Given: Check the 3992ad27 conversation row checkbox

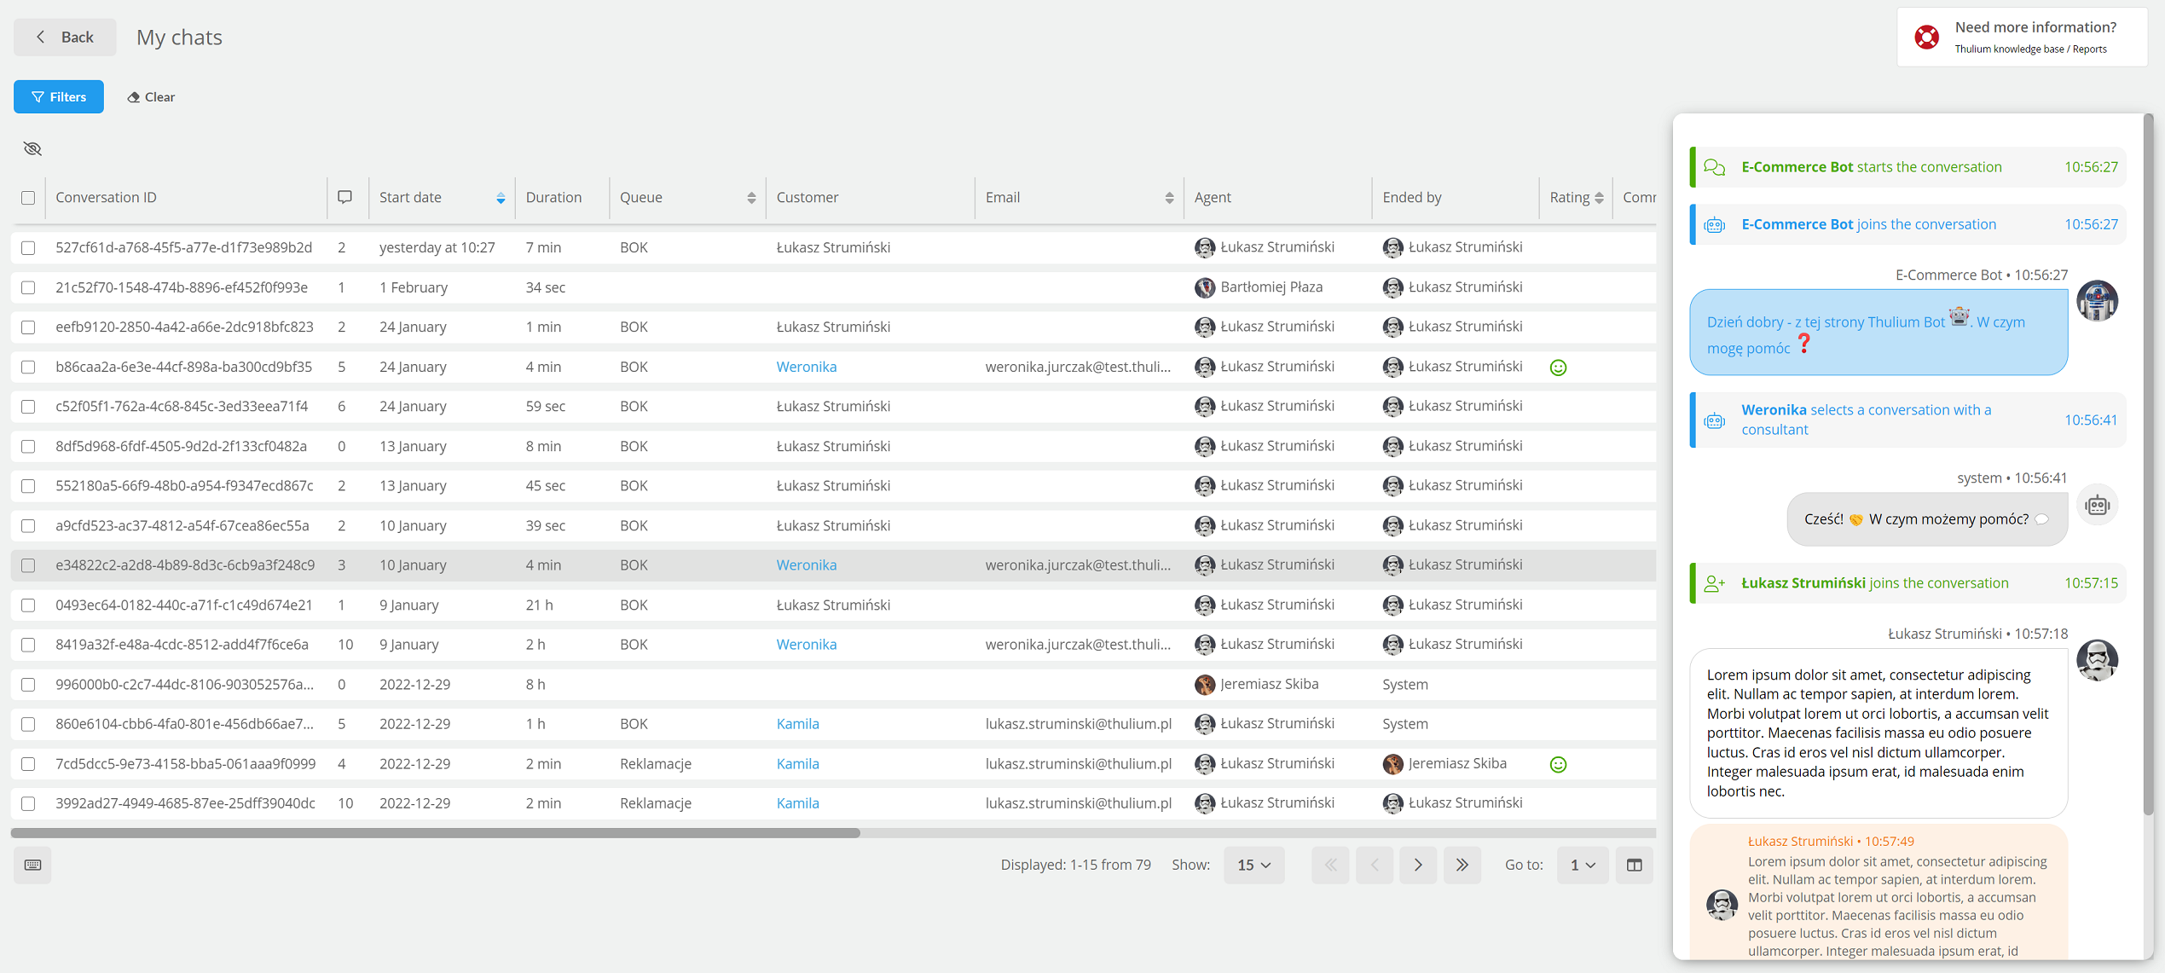Looking at the screenshot, I should click(28, 803).
